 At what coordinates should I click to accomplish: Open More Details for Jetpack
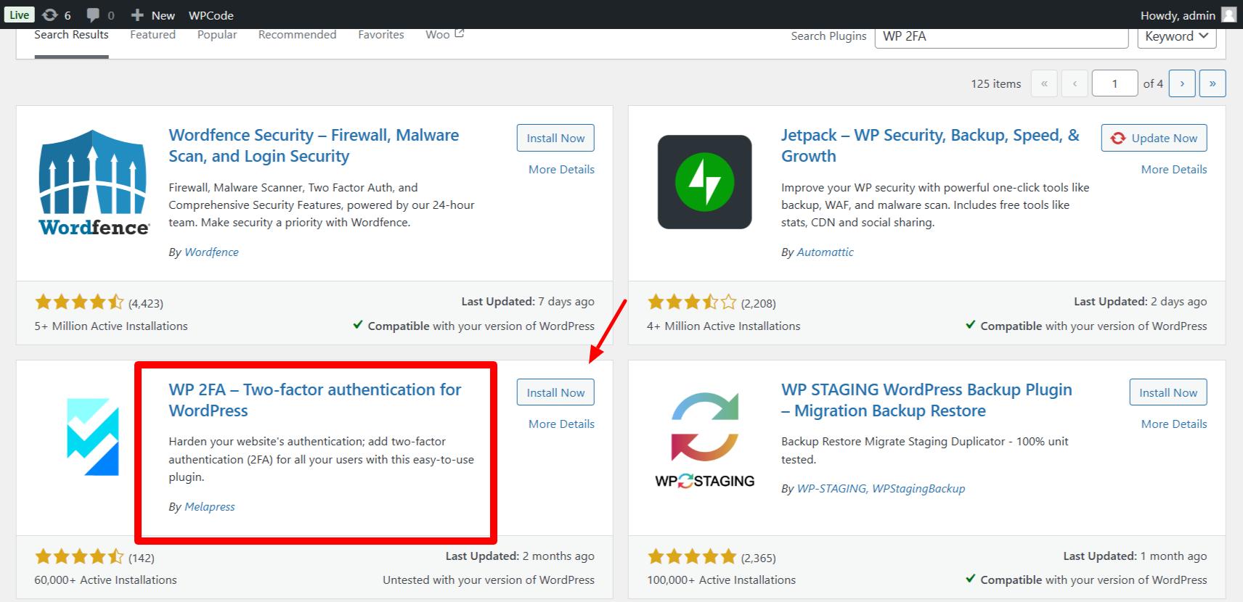click(x=1174, y=169)
